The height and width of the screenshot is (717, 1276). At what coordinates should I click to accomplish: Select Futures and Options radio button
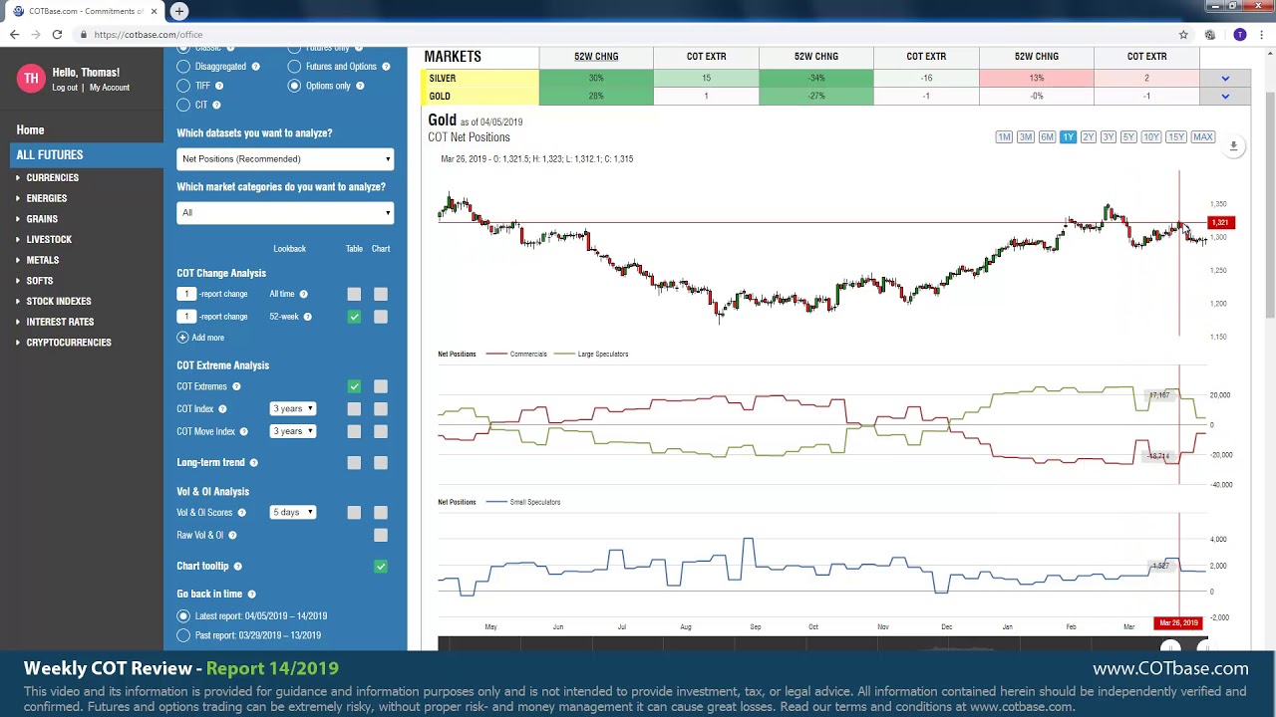pyautogui.click(x=294, y=67)
